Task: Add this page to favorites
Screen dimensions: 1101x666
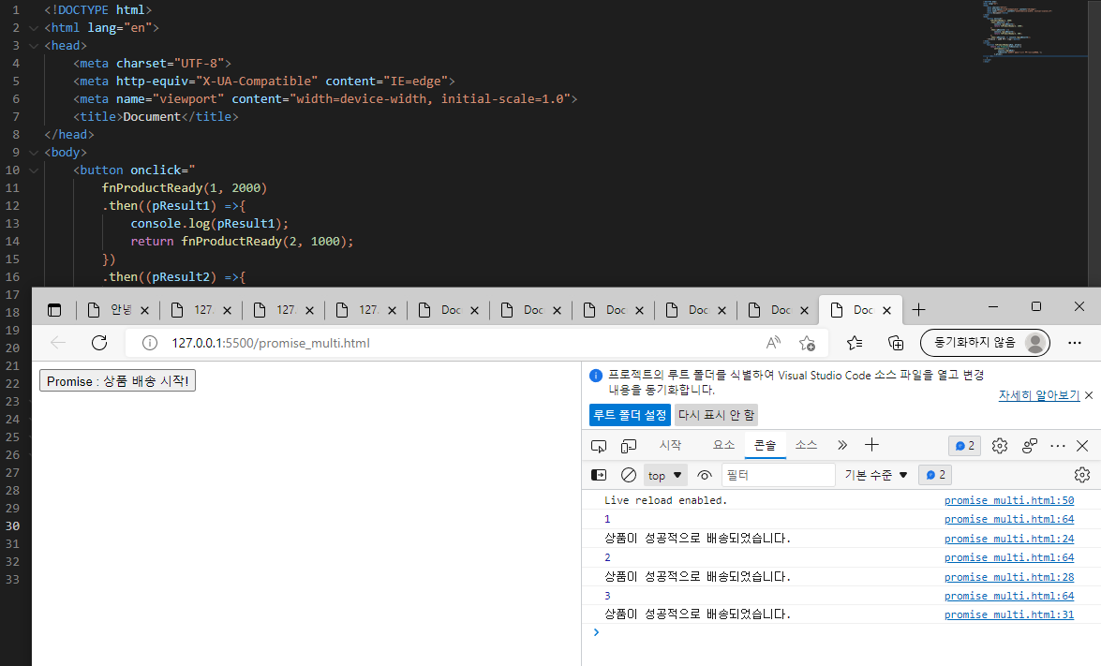Action: tap(807, 343)
